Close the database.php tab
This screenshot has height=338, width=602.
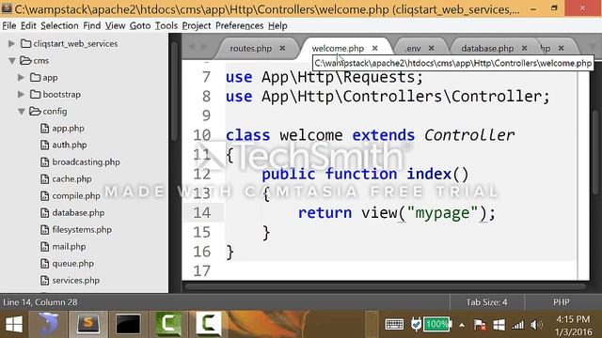click(525, 48)
